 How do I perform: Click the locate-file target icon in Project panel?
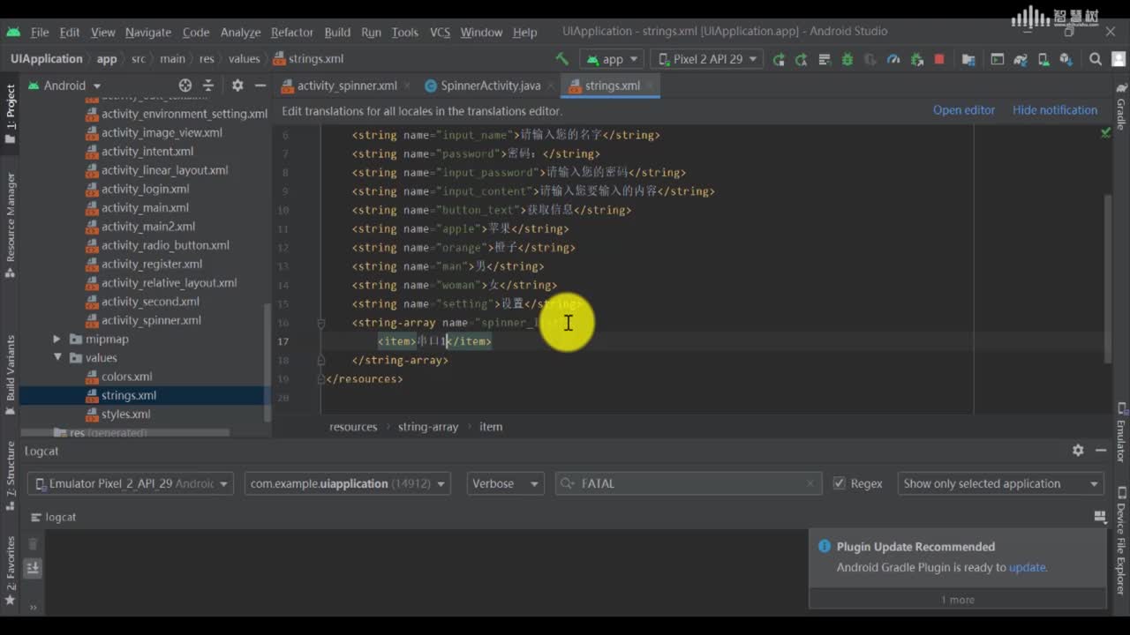[x=185, y=86]
